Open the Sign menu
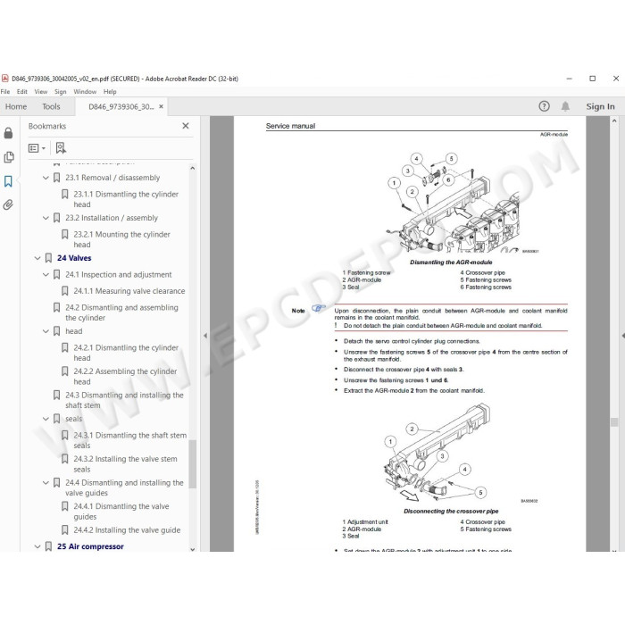 pyautogui.click(x=60, y=92)
